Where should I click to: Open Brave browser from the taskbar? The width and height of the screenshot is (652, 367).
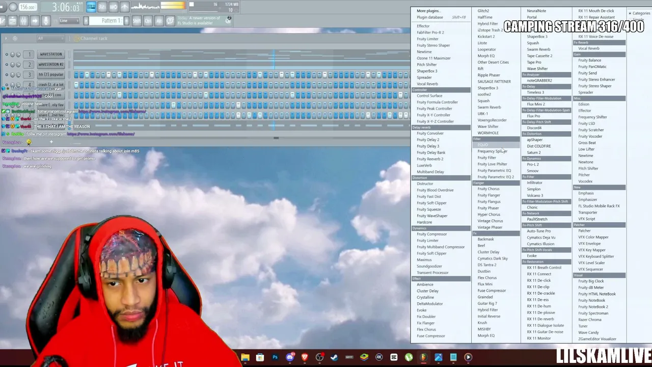pyautogui.click(x=305, y=357)
